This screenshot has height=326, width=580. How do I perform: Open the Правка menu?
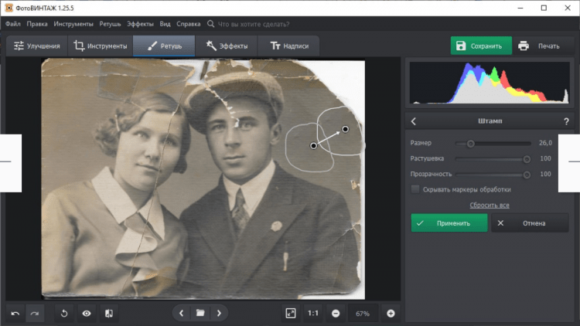(37, 24)
